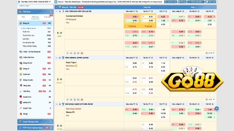The image size is (234, 131).
Task: Switch to the Trực tiếp tab
Action: pos(47,17)
